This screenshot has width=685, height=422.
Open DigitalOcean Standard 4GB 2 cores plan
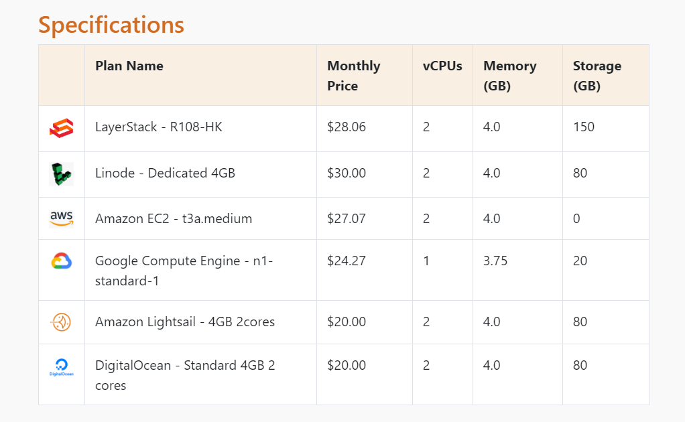coord(185,375)
